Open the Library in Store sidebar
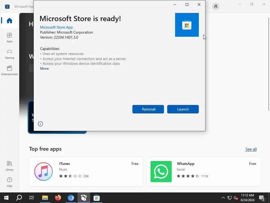Viewport: 270px width, 203px height. click(9, 166)
